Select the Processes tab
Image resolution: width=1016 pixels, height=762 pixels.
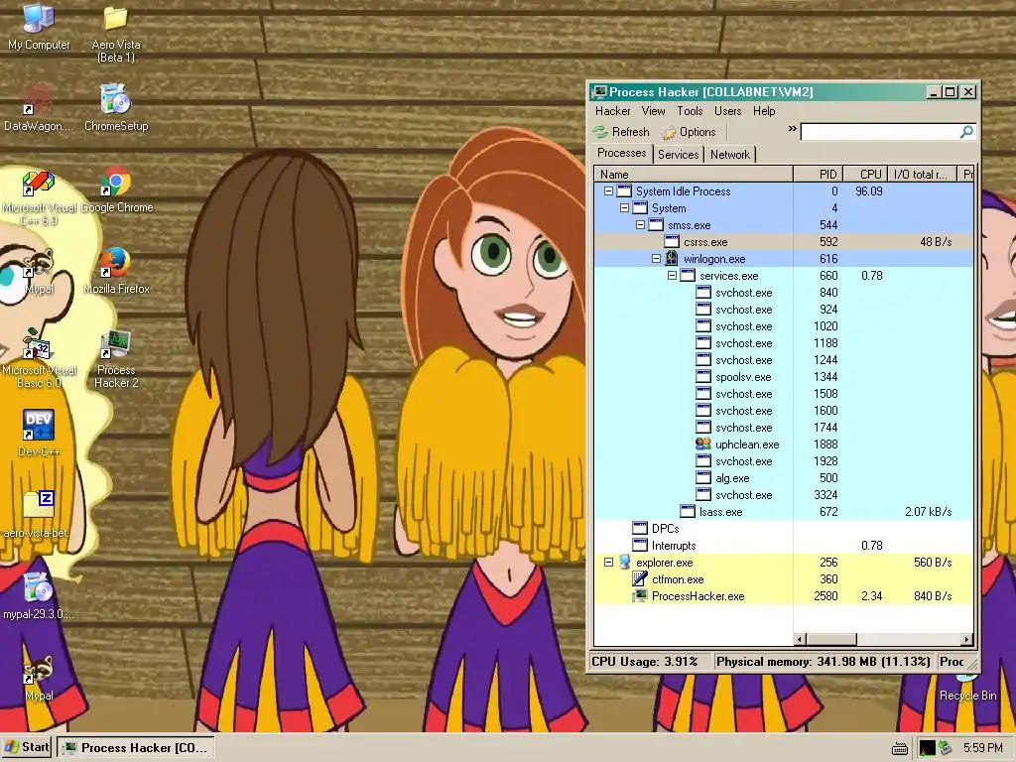tap(621, 153)
